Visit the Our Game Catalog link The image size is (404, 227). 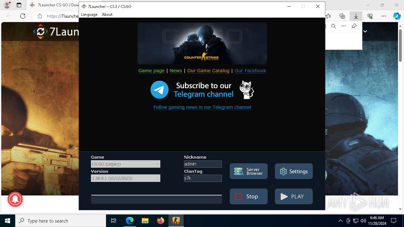[x=208, y=71]
